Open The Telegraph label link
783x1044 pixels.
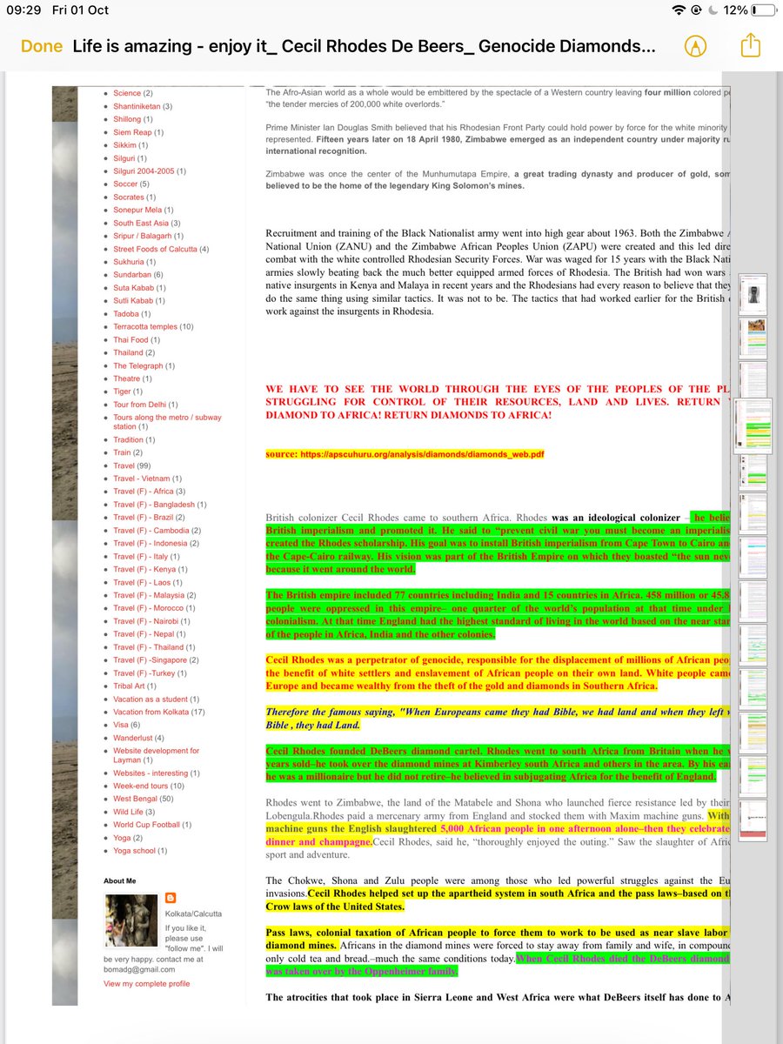[x=139, y=366]
